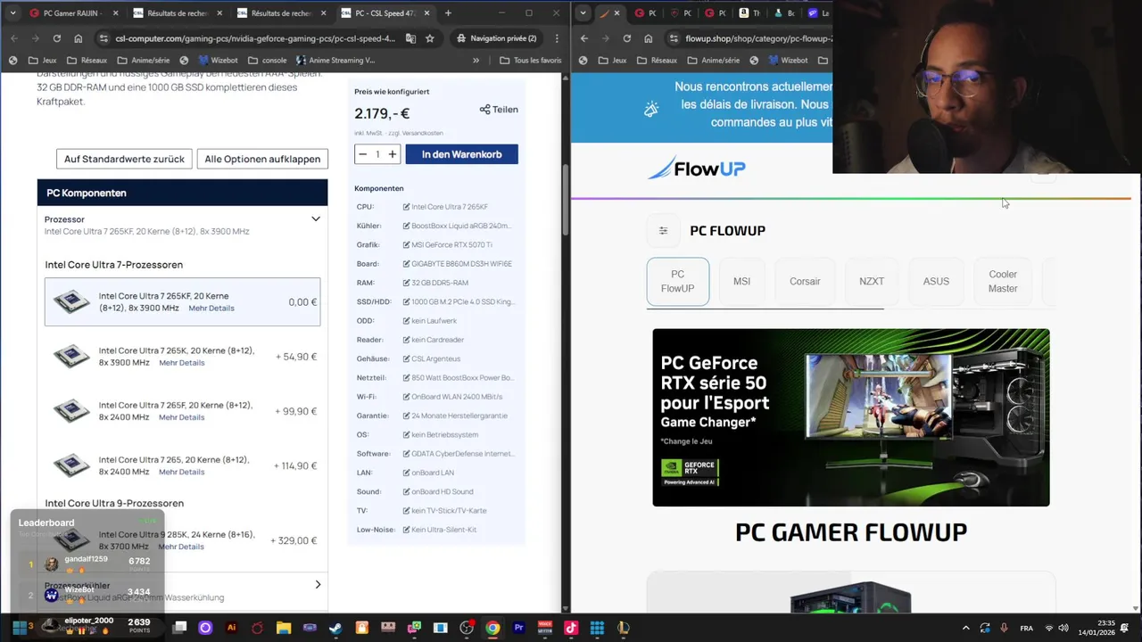
Task: Select the Corsair category tab
Action: tap(805, 281)
